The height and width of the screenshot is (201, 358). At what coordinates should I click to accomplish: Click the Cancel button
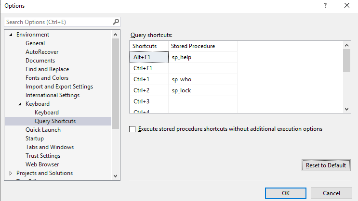click(x=331, y=193)
